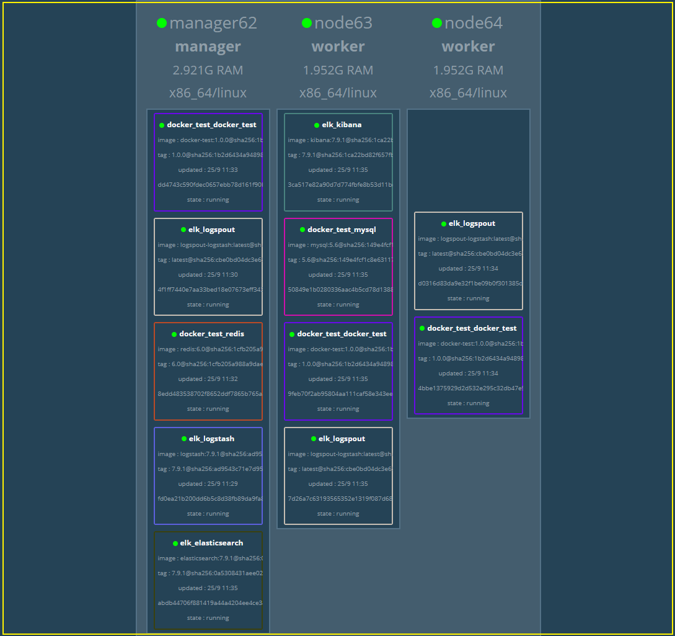
Task: Click x86_64/linux under manager62
Action: [208, 92]
